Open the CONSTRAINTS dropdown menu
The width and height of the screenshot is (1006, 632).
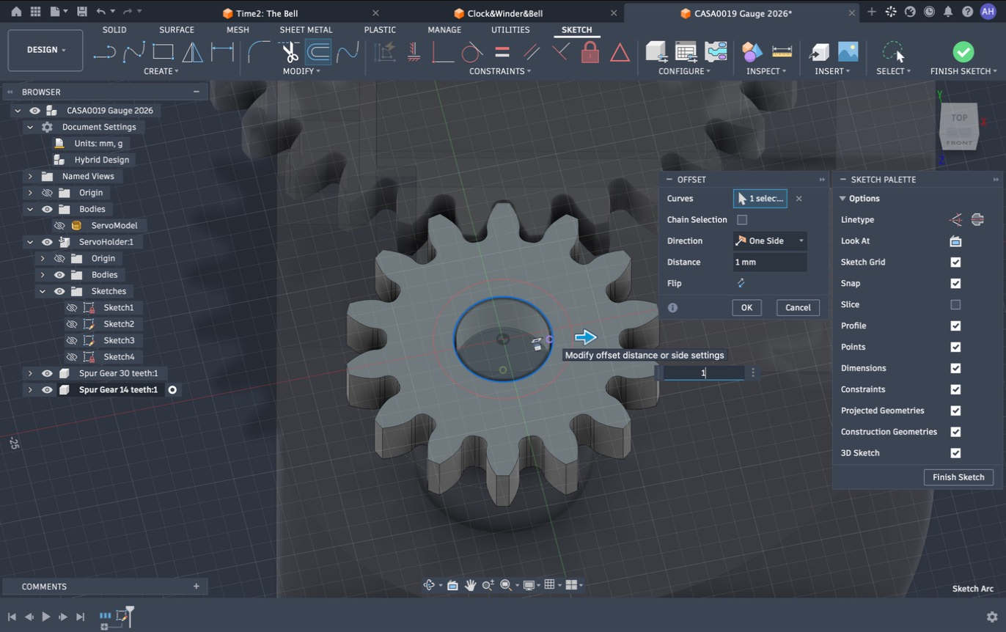click(500, 71)
